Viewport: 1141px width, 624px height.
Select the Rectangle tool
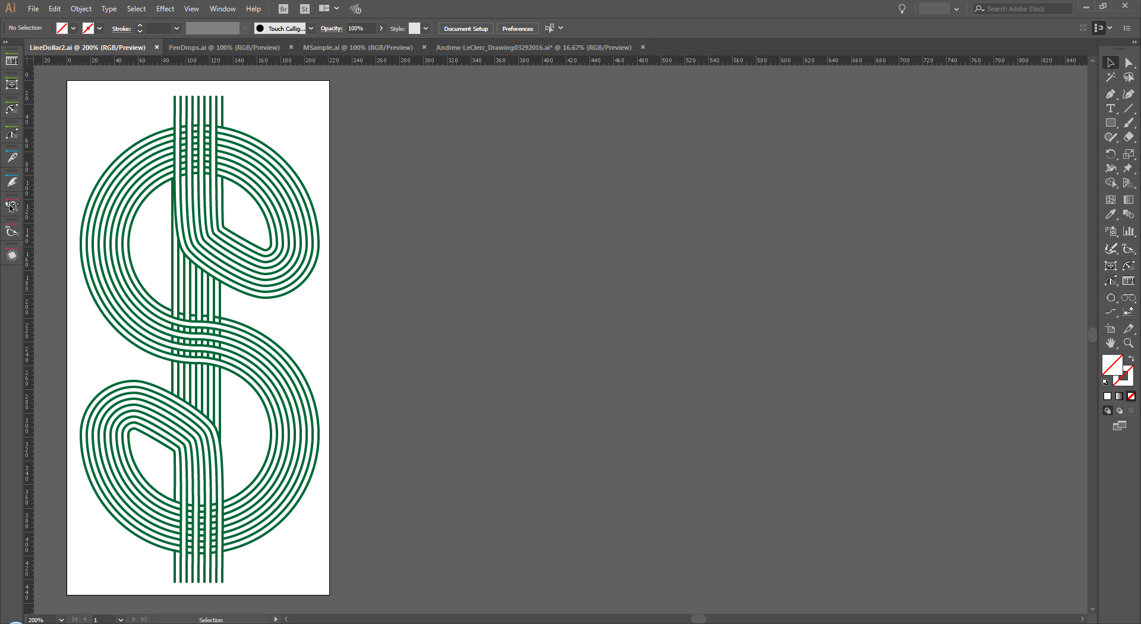pos(1110,122)
